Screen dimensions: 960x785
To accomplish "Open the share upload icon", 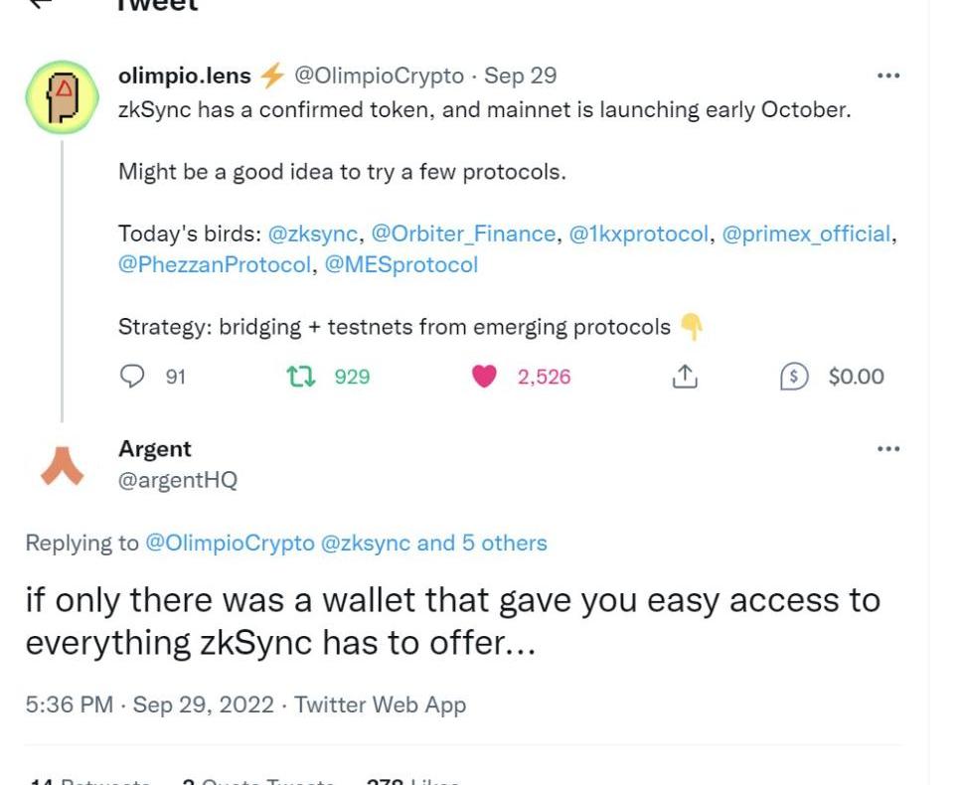I will 685,376.
